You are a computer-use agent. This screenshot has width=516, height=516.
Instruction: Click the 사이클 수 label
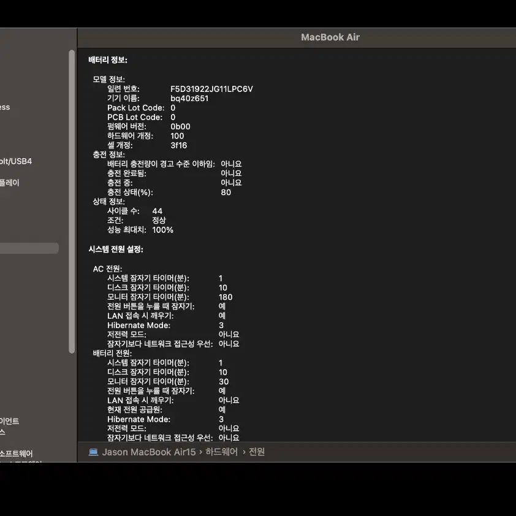coord(123,211)
